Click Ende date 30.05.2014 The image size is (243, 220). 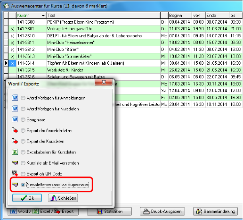point(217,97)
